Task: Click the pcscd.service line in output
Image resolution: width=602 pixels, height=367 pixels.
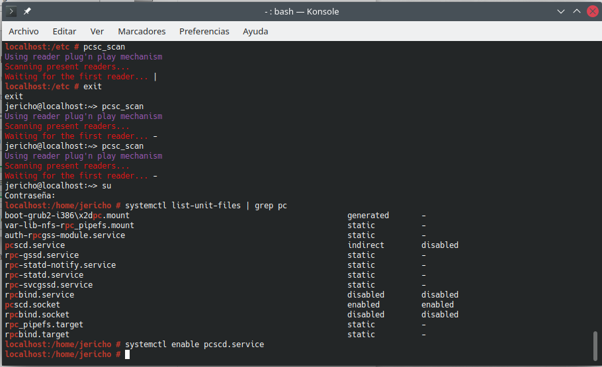Action: pyautogui.click(x=35, y=245)
